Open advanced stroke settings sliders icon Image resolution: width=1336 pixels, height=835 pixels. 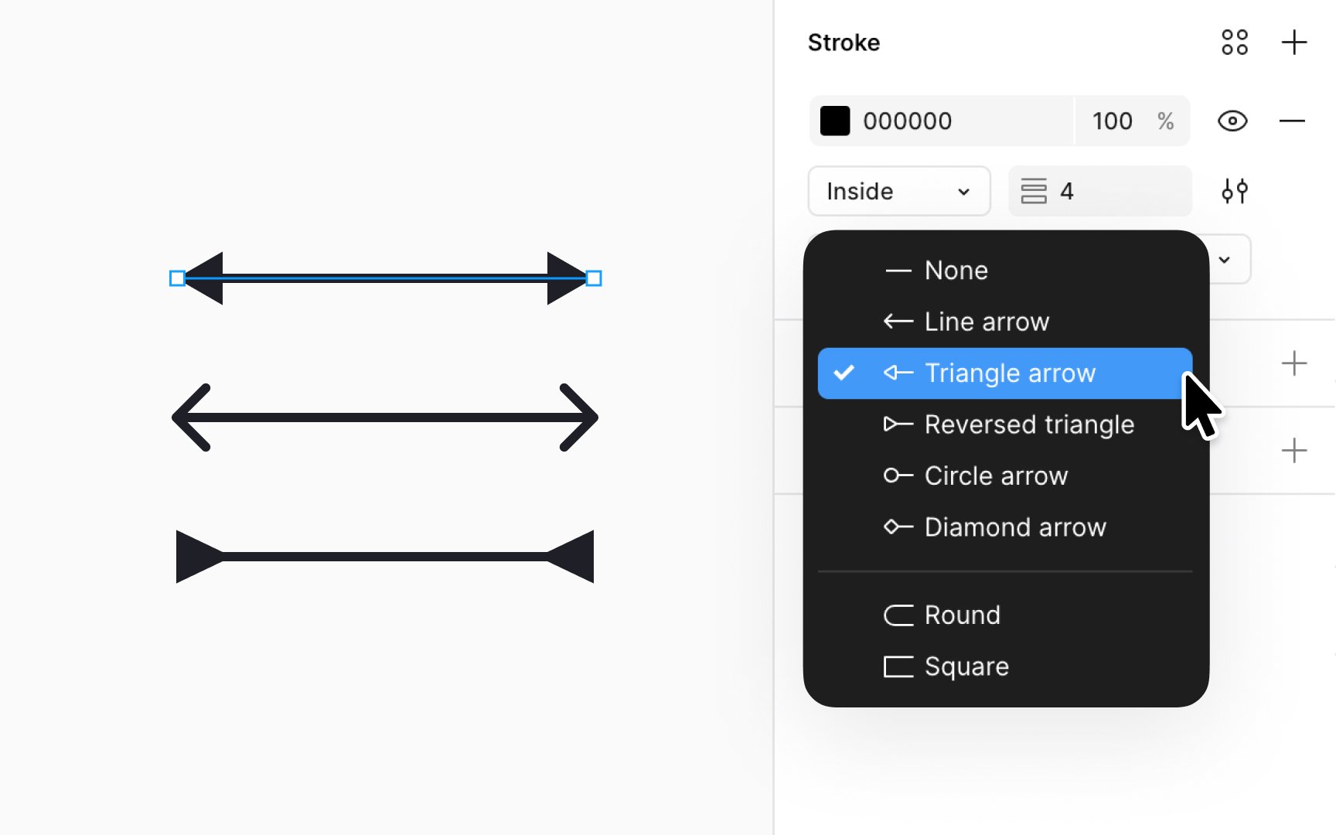coord(1235,191)
